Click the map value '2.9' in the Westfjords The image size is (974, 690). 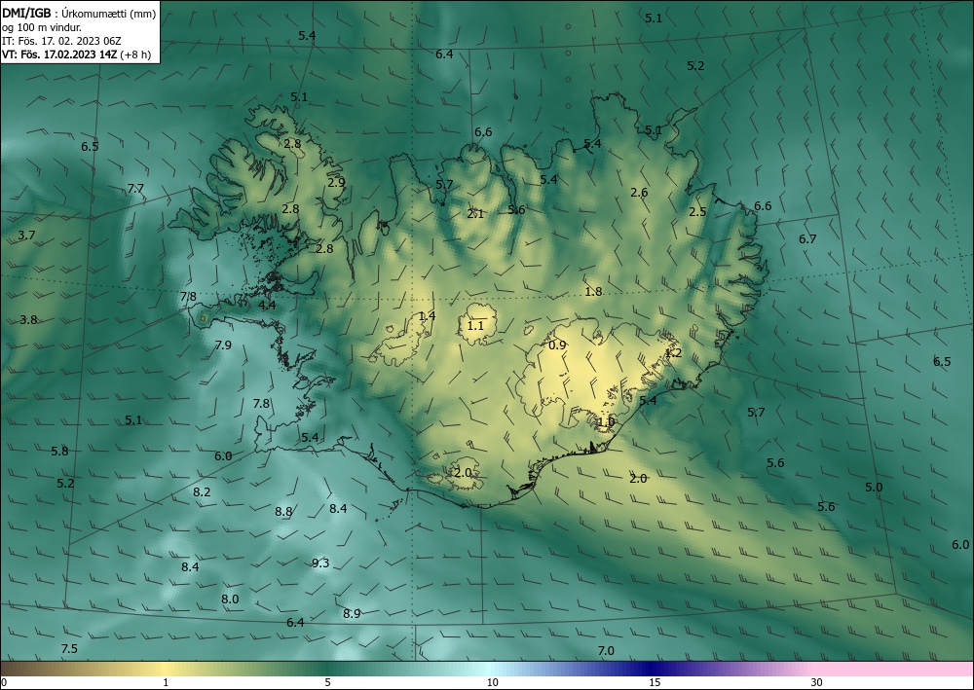tap(336, 183)
